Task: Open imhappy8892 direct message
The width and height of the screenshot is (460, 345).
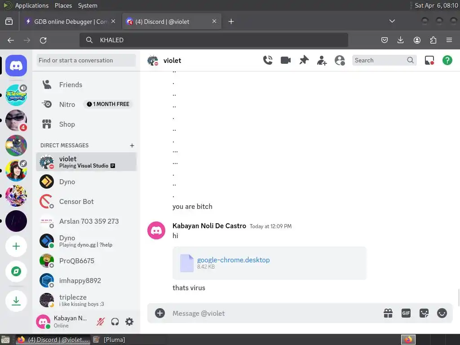Action: tap(86, 280)
